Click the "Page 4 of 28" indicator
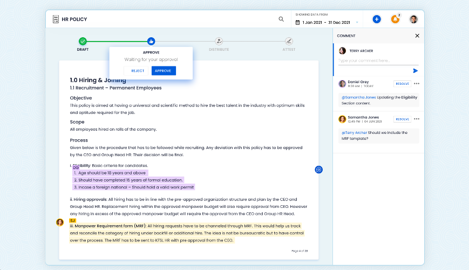The width and height of the screenshot is (469, 270). pyautogui.click(x=300, y=251)
